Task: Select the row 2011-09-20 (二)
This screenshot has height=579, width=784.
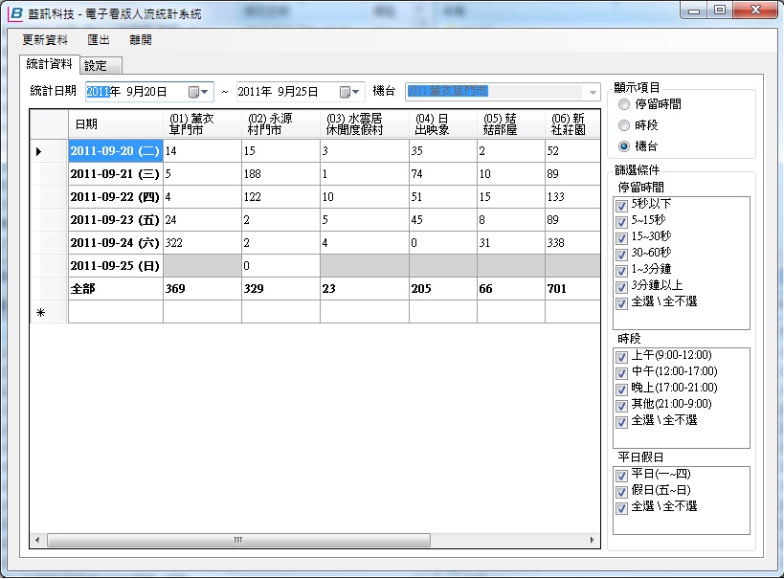Action: [x=116, y=151]
